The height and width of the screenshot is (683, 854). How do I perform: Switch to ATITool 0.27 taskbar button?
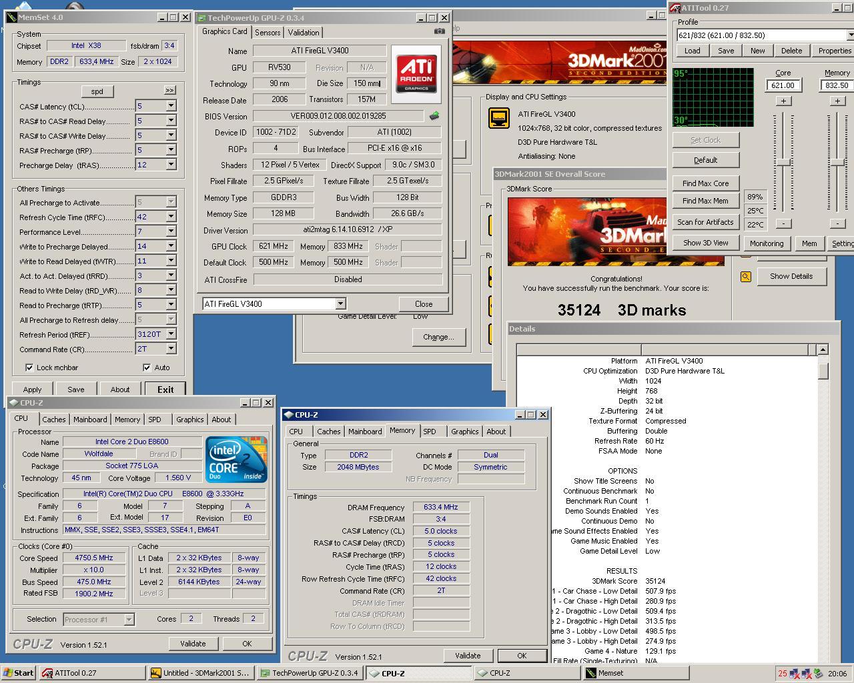click(x=92, y=673)
